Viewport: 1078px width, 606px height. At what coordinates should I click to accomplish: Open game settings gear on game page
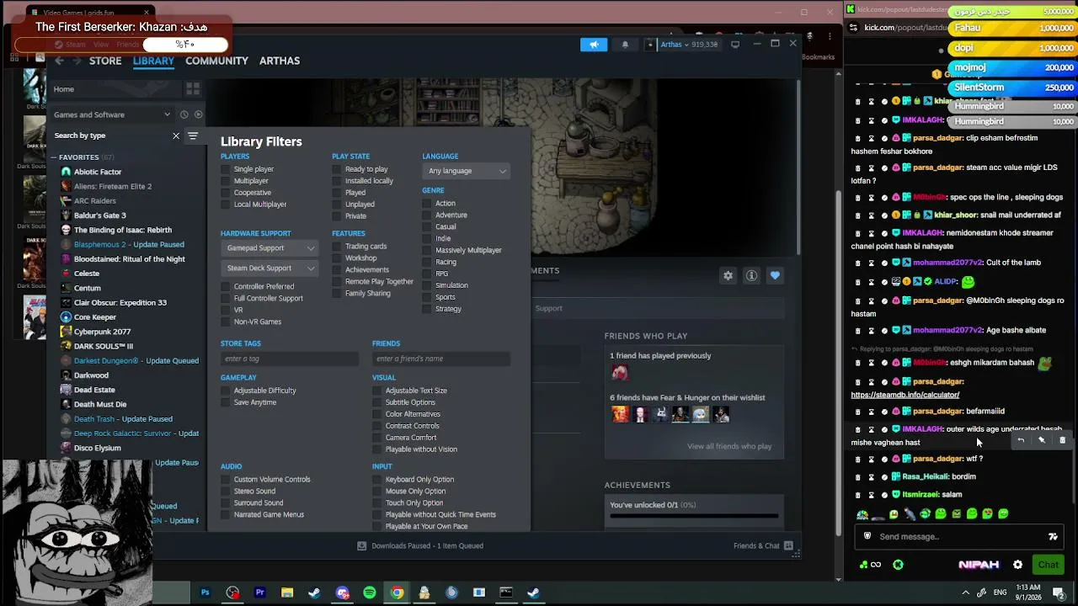(x=728, y=275)
